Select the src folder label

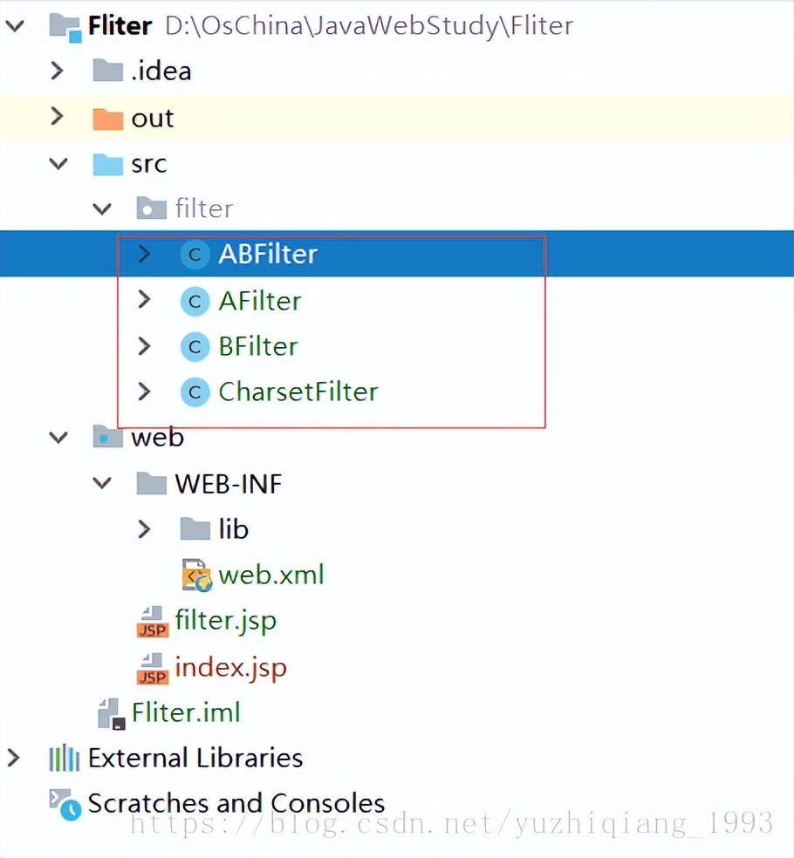tap(149, 164)
